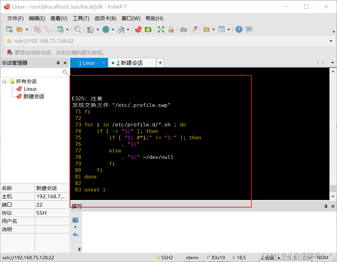Click the toolbar overflow arrow at right edge
Image resolution: width=337 pixels, height=262 pixels.
[x=334, y=32]
